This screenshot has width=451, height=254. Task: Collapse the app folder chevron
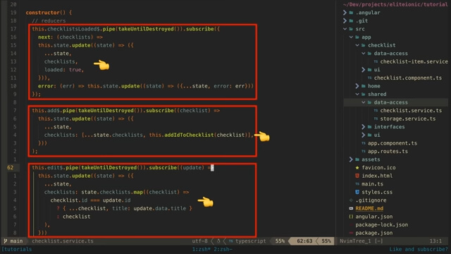[351, 37]
